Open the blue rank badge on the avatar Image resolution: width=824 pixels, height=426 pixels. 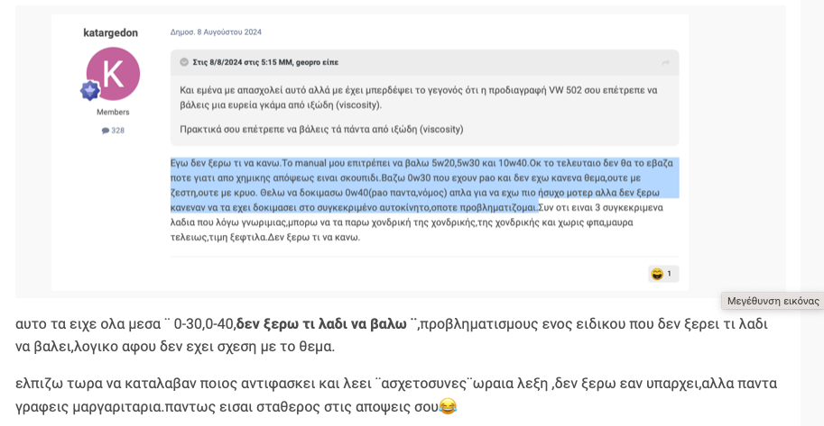[x=90, y=91]
